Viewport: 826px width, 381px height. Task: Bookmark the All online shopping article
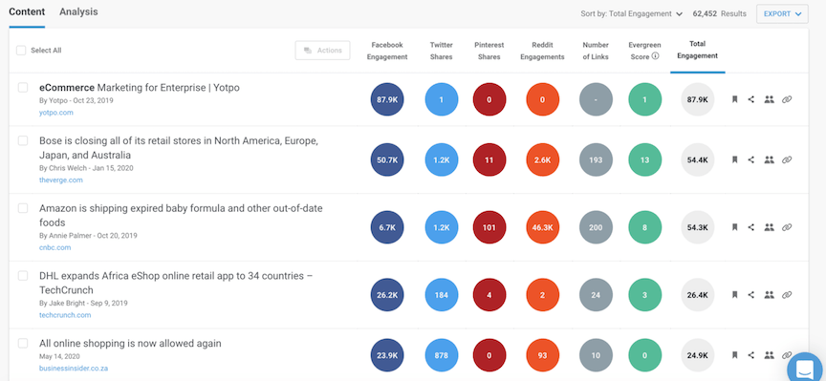734,355
